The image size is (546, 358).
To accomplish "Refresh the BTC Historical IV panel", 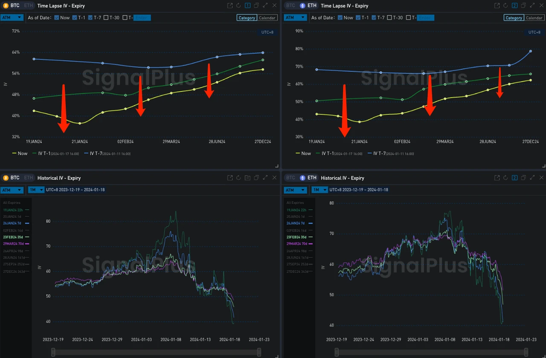I will 238,178.
